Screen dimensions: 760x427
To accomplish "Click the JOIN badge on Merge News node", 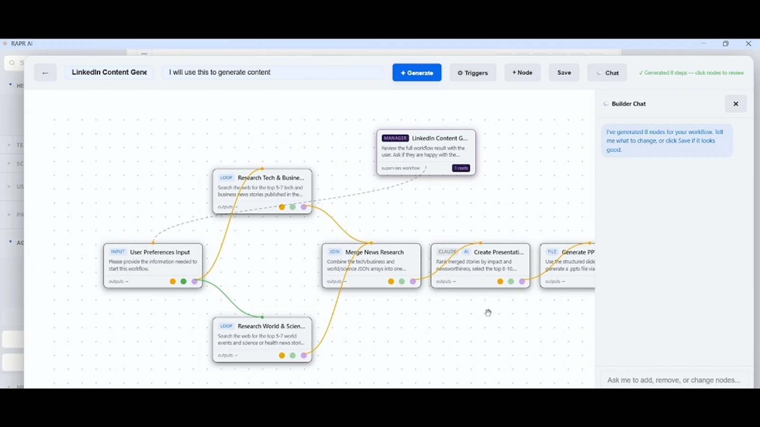I will (334, 252).
